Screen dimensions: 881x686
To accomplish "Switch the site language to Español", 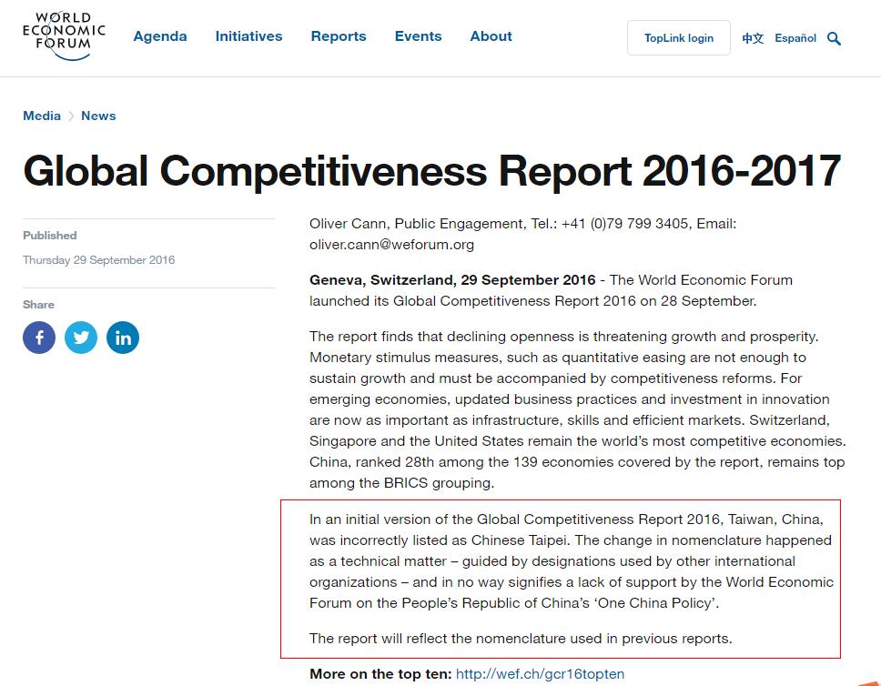I will coord(795,38).
